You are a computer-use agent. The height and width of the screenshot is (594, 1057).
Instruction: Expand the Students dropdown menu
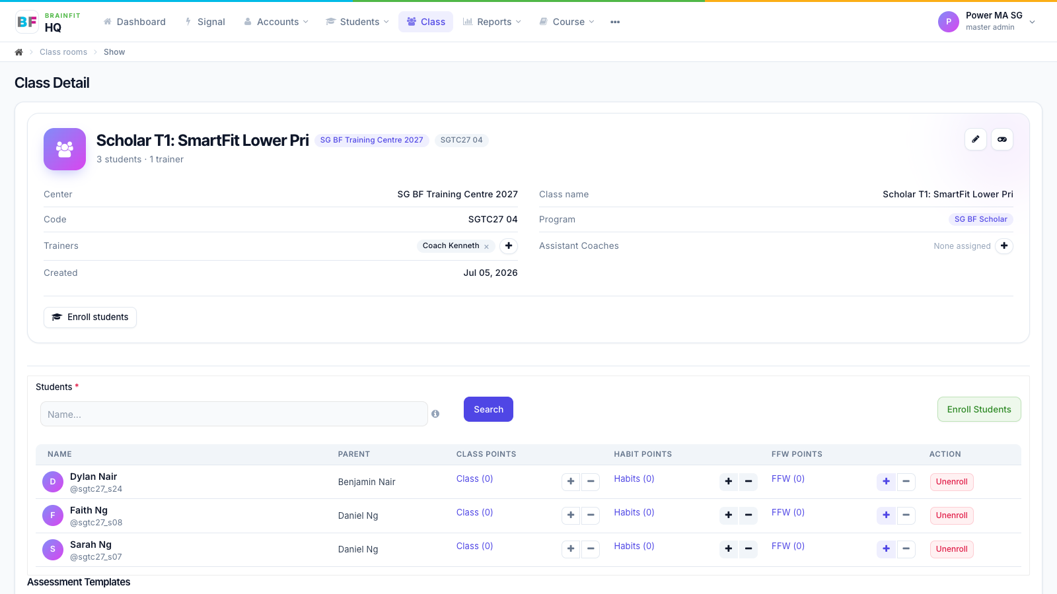tap(357, 22)
